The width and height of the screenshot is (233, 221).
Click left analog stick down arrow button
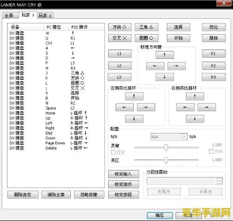click(x=134, y=119)
